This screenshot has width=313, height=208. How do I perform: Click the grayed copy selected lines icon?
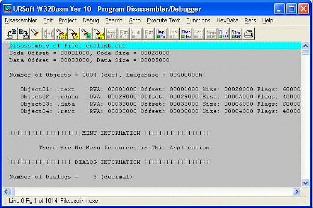pyautogui.click(x=48, y=33)
